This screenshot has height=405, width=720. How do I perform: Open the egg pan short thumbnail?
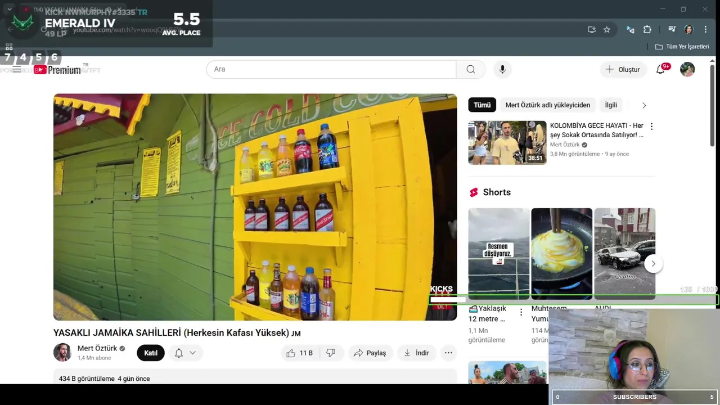(x=562, y=254)
